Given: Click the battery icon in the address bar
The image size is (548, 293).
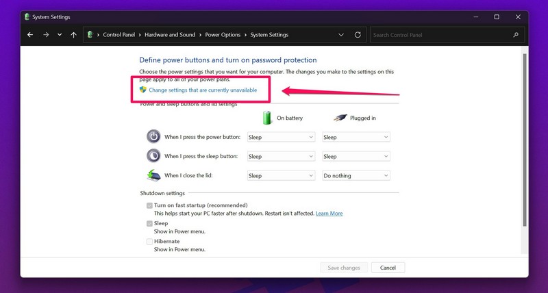Looking at the screenshot, I should pyautogui.click(x=90, y=35).
